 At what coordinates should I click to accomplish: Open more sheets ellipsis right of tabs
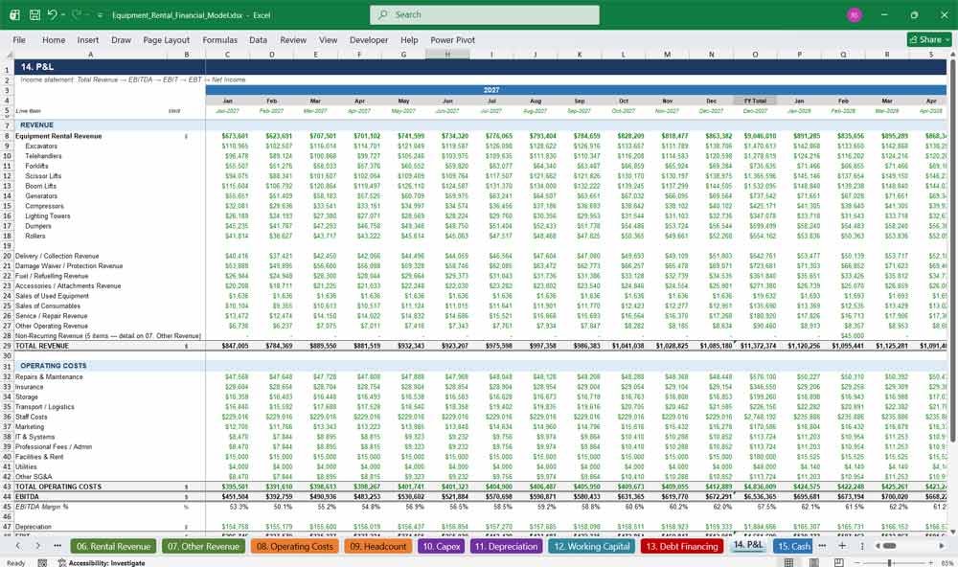822,546
